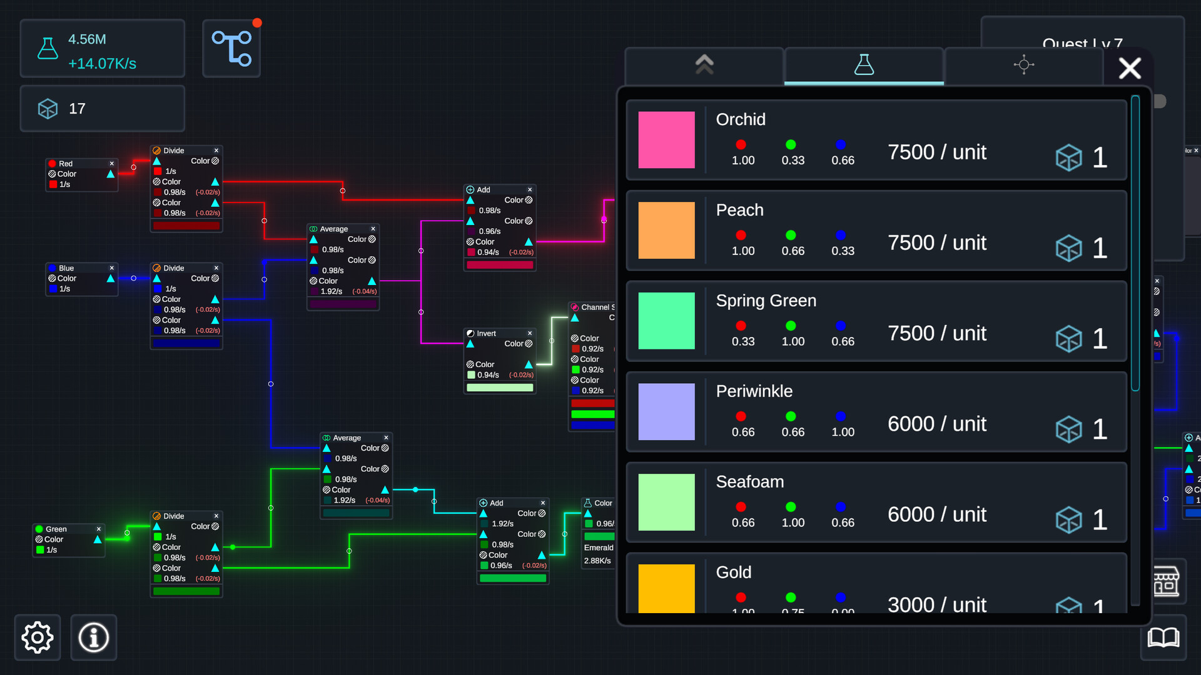Close the top Divide node by Red

(x=216, y=151)
